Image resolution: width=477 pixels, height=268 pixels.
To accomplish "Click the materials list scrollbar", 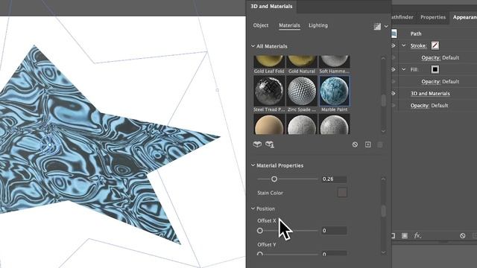I will (383, 100).
